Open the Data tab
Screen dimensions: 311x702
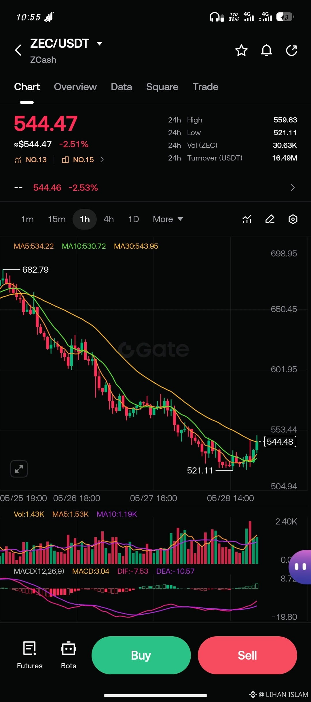click(122, 87)
